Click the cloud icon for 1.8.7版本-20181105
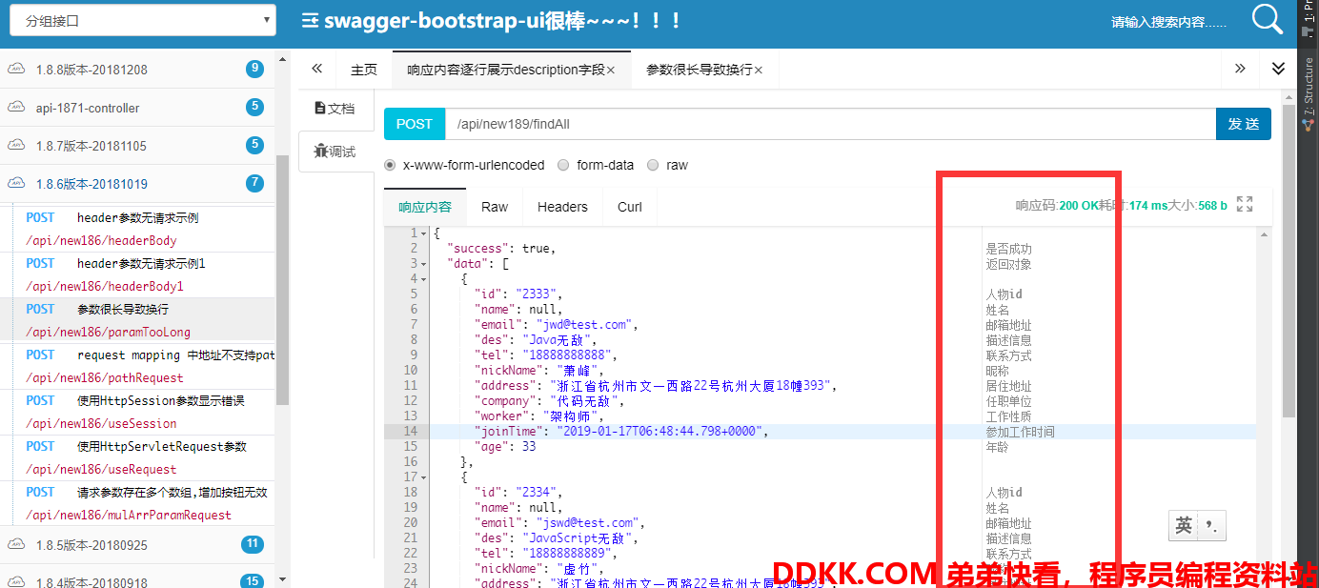1319x588 pixels. pos(16,146)
